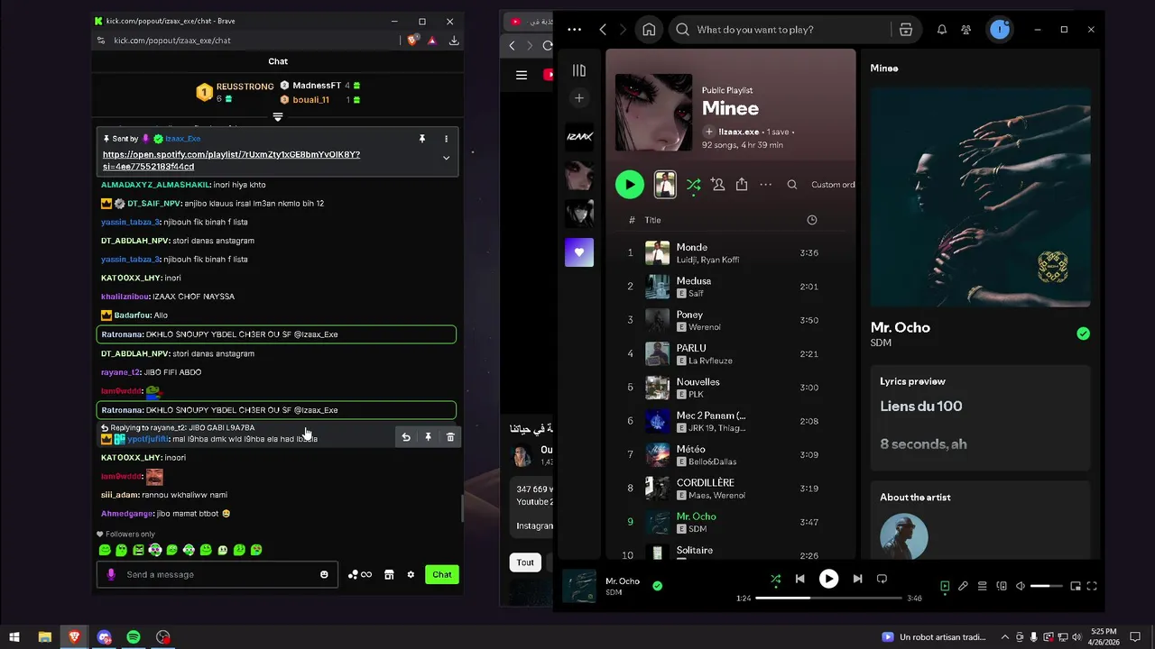Screen dimensions: 1155x649
Task: Open Spotify Home via the house icon
Action: [649, 30]
